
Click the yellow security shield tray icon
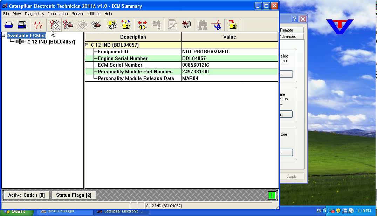338,211
